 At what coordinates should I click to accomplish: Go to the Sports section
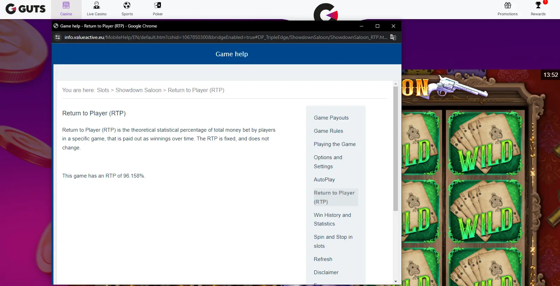tap(127, 9)
